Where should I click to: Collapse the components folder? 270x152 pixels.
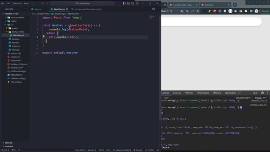click(x=7, y=32)
